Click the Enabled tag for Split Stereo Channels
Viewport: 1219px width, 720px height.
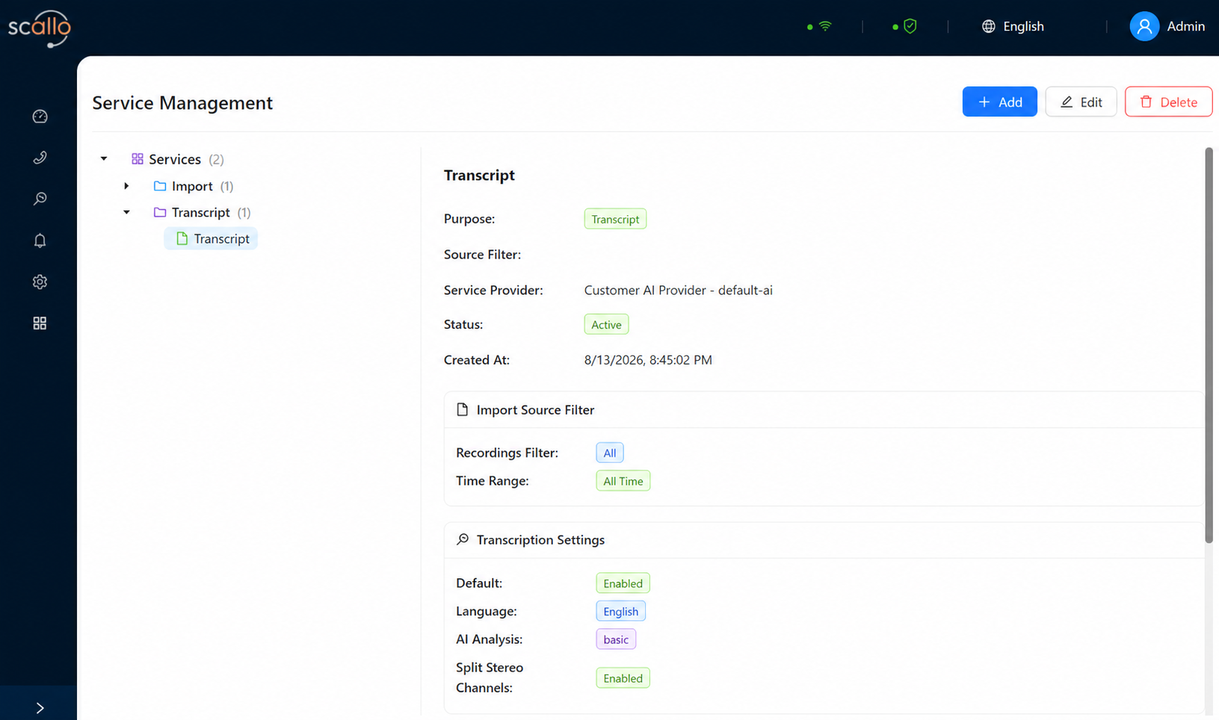click(623, 678)
